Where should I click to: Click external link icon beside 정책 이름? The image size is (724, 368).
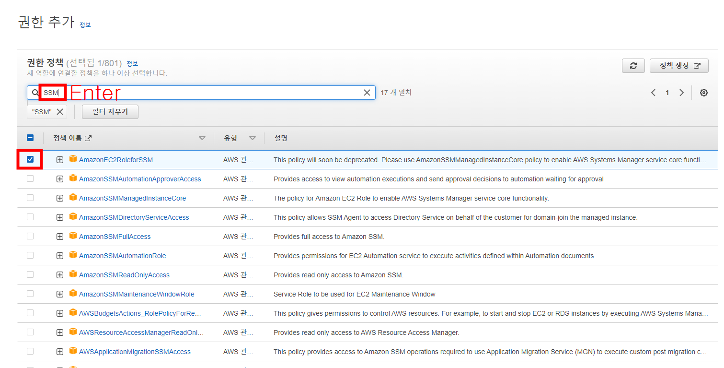[x=88, y=138]
